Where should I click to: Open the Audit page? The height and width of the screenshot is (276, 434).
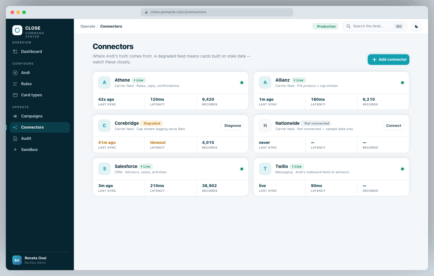40,139
